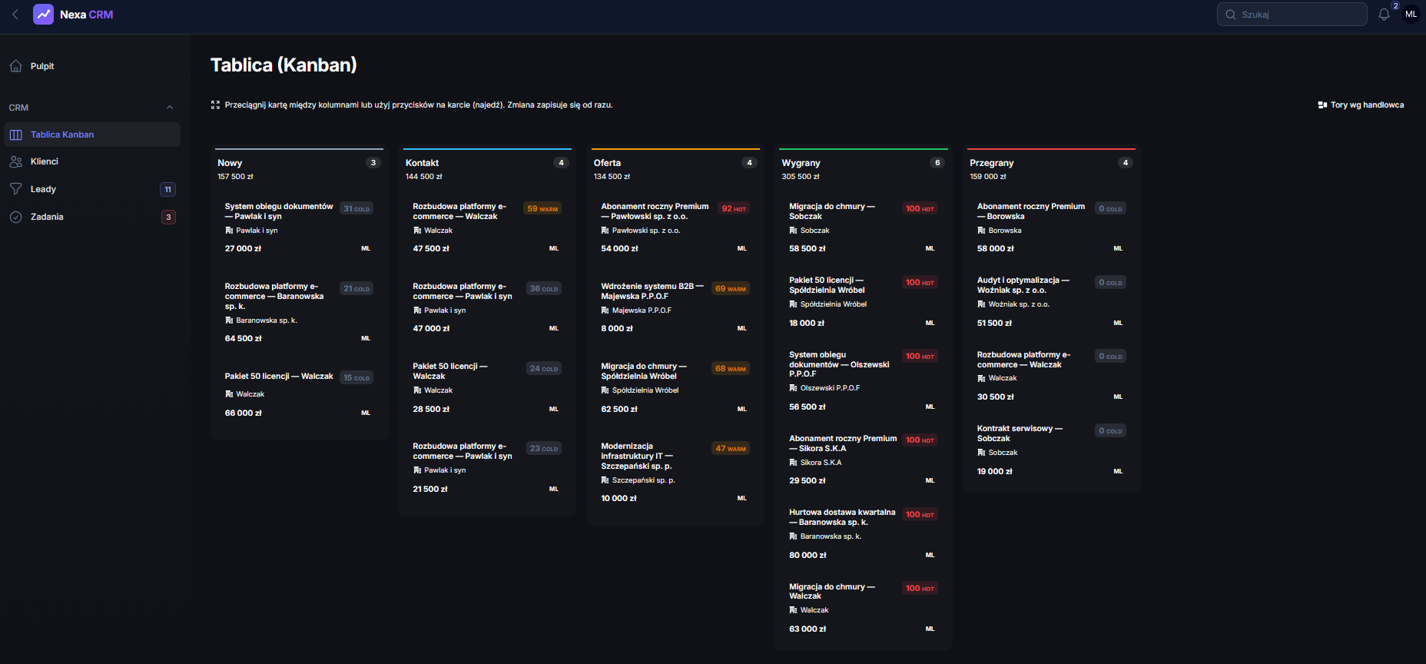Click in the Szukaj search field
The height and width of the screenshot is (664, 1426).
click(x=1292, y=15)
